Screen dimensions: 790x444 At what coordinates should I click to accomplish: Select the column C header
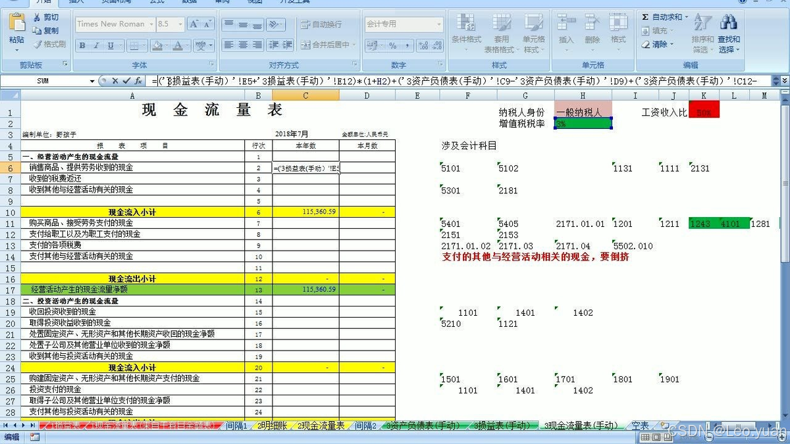click(305, 95)
